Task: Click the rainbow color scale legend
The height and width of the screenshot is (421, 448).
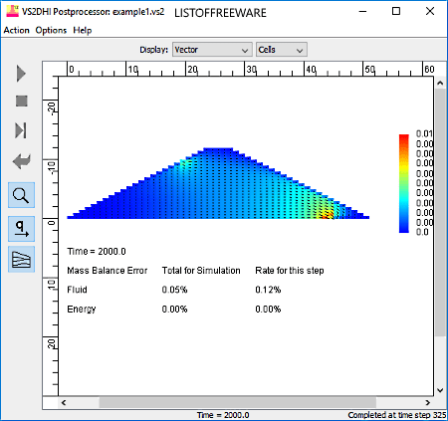Action: point(404,183)
